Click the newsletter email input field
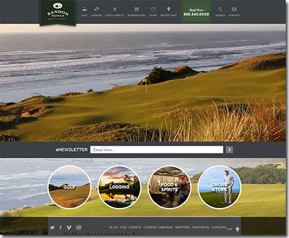The width and height of the screenshot is (289, 238). pos(157,150)
